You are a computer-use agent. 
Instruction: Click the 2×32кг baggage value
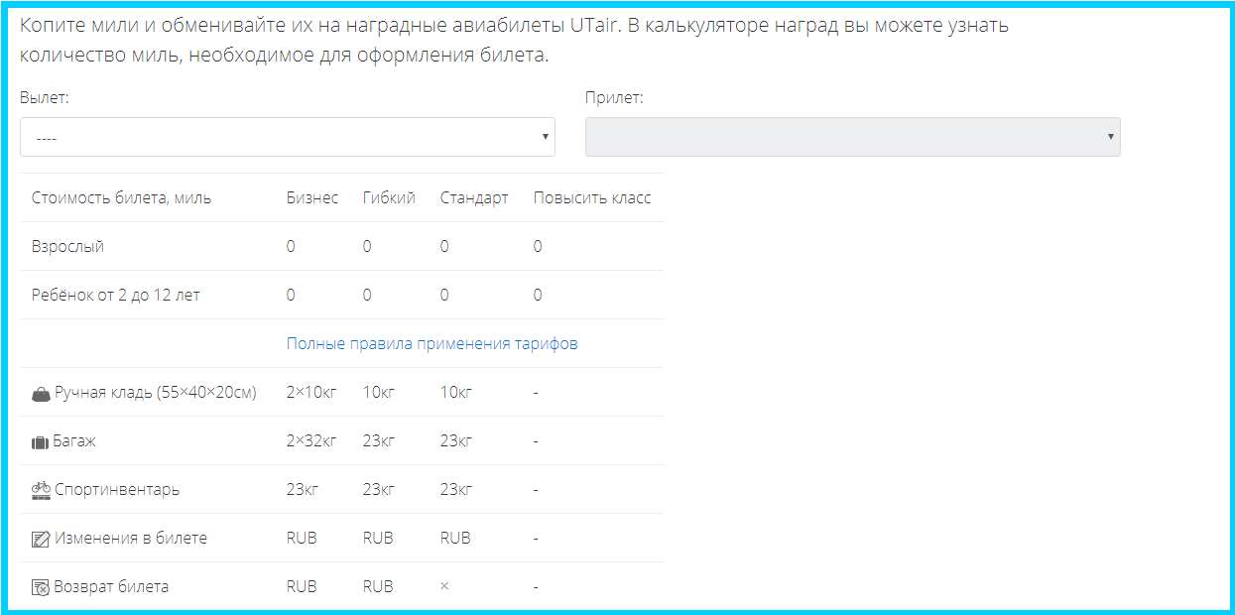(311, 441)
